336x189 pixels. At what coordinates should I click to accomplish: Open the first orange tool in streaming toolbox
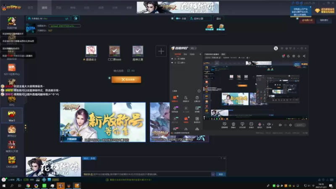[175, 98]
